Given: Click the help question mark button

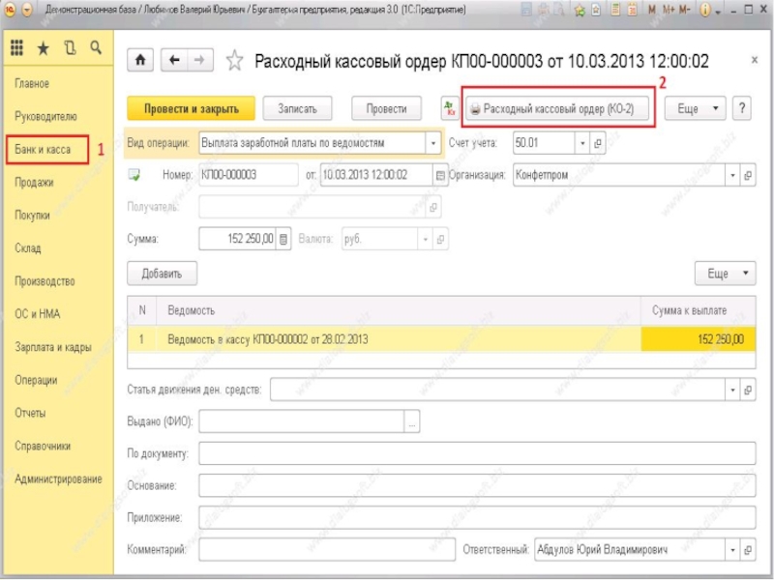Looking at the screenshot, I should pos(743,108).
